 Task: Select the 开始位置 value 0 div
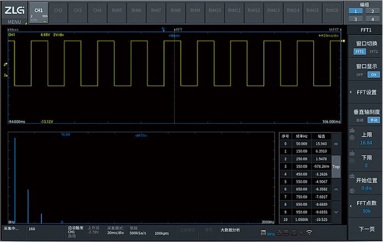(367, 188)
